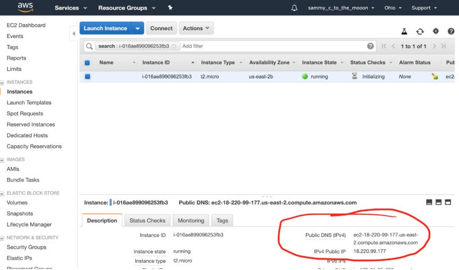Toggle checkbox for instance i-016ae899096253fb3
This screenshot has height=270, width=459.
[x=87, y=77]
